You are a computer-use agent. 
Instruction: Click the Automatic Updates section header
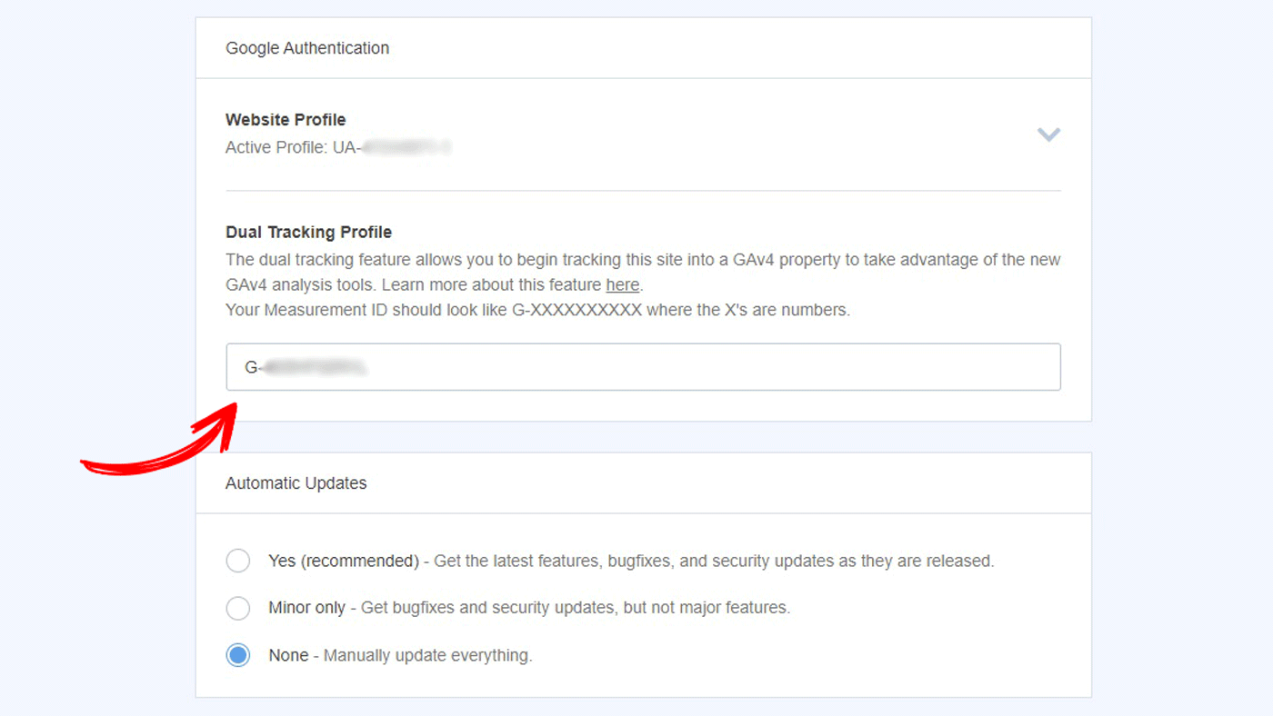pos(296,483)
